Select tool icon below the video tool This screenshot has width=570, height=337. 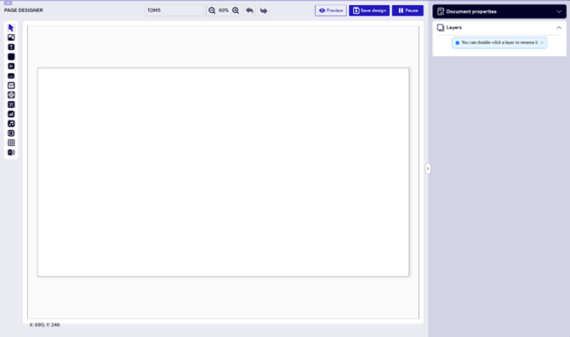tap(11, 76)
